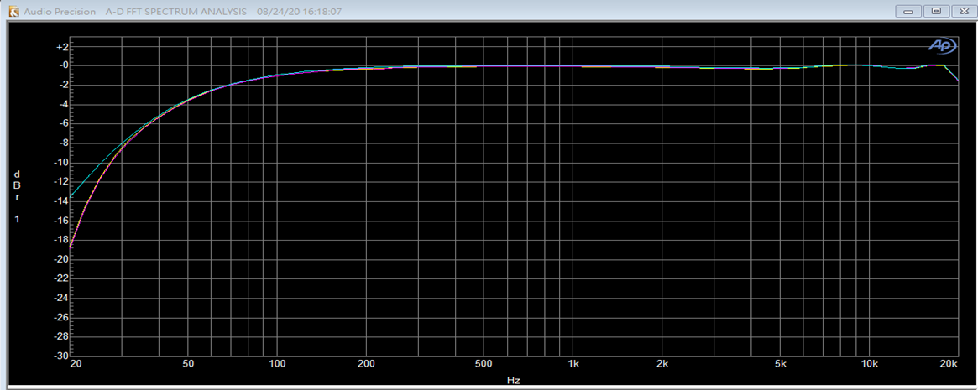Click the trace roll-off at 20 kHz
Viewport: 978px width, 390px height.
pyautogui.click(x=956, y=78)
